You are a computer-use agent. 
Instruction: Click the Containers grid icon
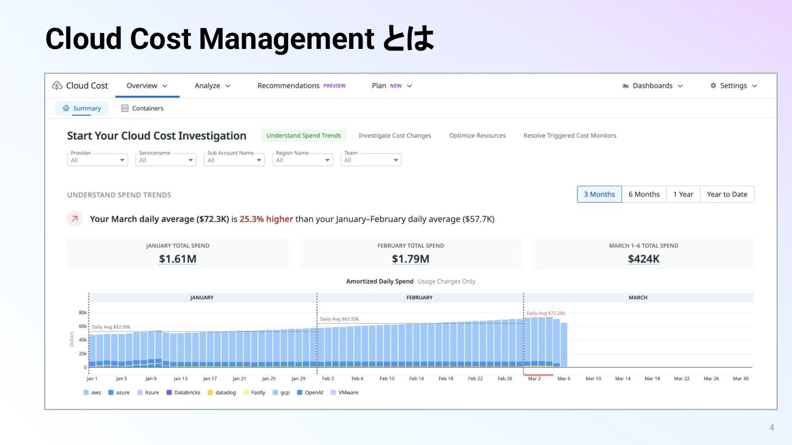click(x=125, y=108)
